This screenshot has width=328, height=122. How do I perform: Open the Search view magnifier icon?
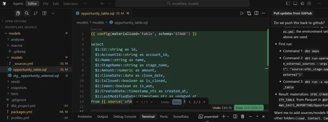coord(27,13)
